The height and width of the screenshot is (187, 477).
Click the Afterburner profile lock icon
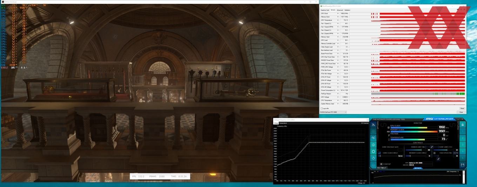click(x=463, y=125)
